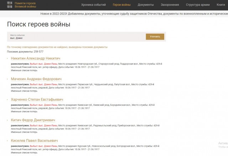Open the Хроника событий menu
The image size is (228, 156).
tap(93, 5)
